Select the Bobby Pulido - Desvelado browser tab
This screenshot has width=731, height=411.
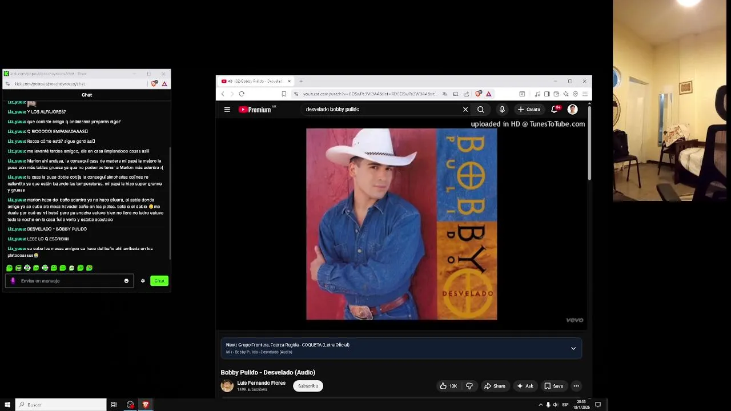[256, 81]
